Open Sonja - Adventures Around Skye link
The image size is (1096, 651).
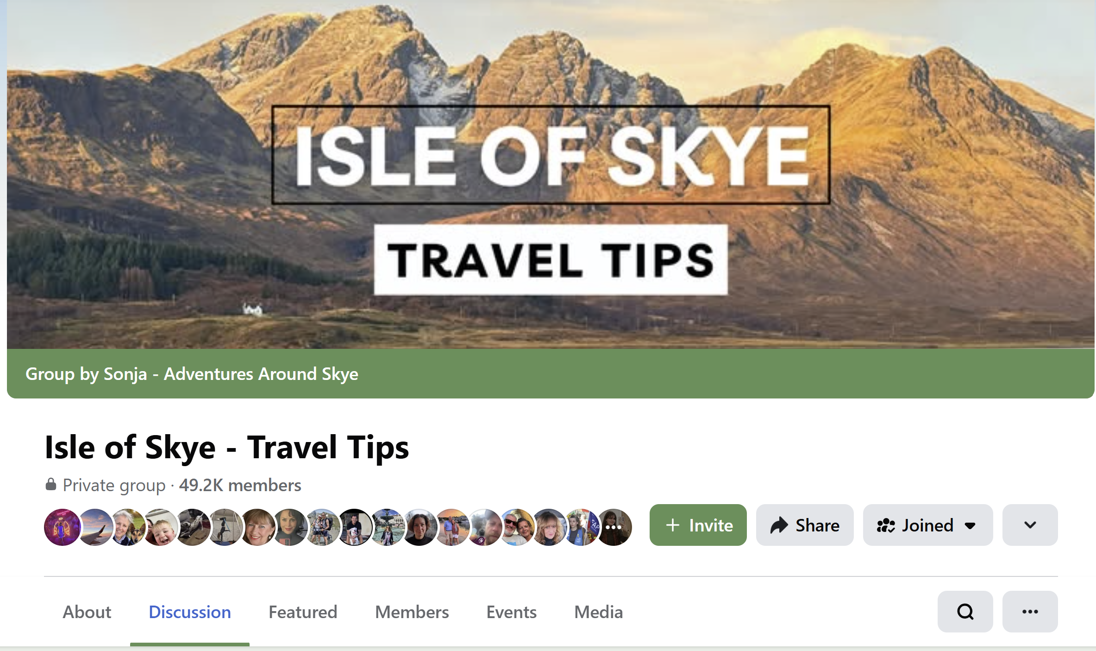point(231,373)
